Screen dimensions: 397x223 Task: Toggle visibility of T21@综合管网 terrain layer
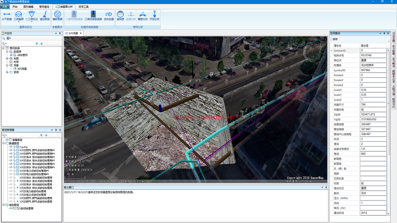[11, 208]
